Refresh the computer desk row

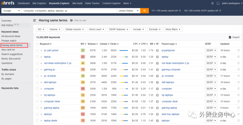pyautogui.click(x=239, y=101)
